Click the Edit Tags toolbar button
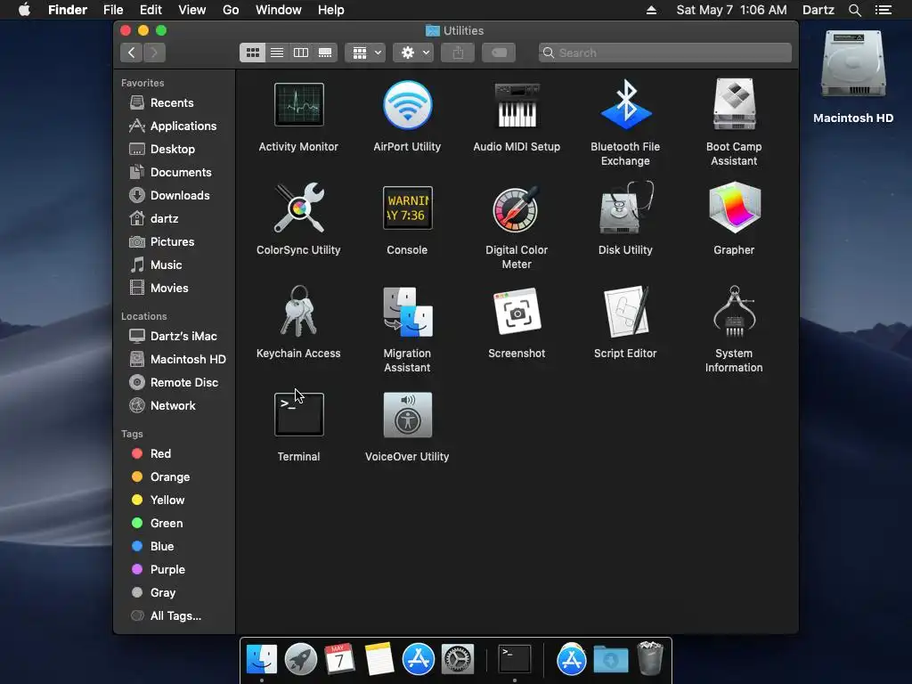The height and width of the screenshot is (684, 912). pyautogui.click(x=499, y=53)
